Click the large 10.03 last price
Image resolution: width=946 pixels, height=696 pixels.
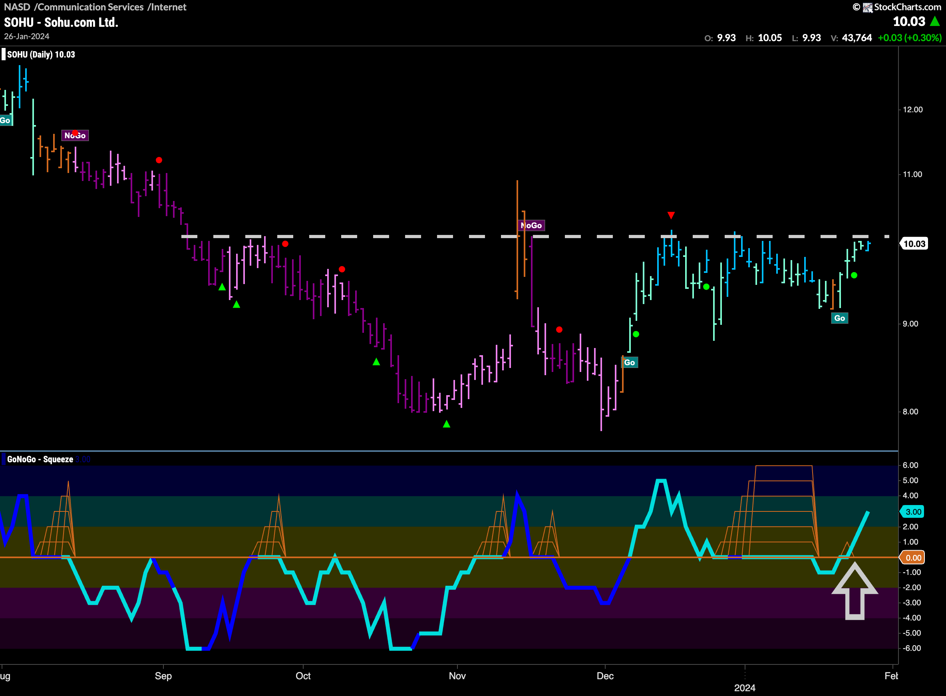coord(909,22)
